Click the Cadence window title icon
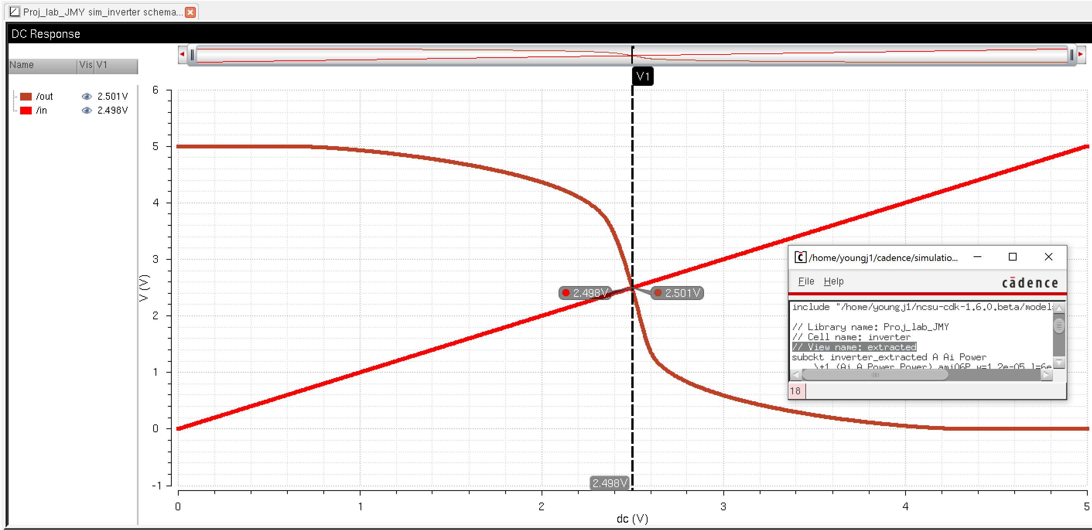This screenshot has height=530, width=1092. coord(800,257)
